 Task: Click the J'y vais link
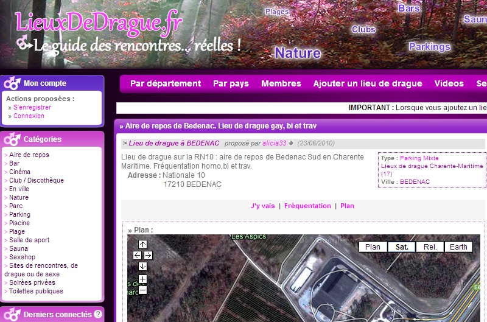(263, 206)
